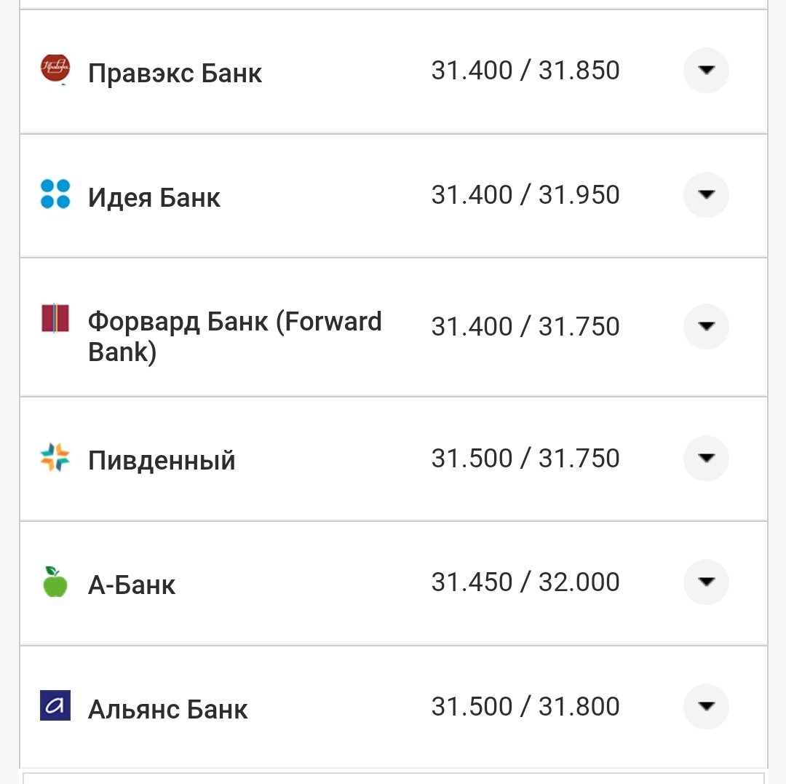Click Альянс Банк rate 31.500 / 31.800
This screenshot has width=786, height=784.
coord(525,707)
